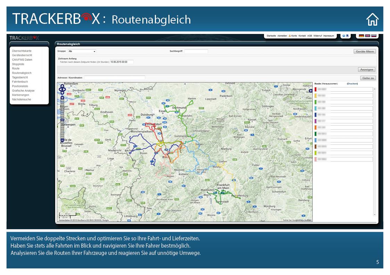The width and height of the screenshot is (390, 275).
Task: Open CAN/FMS Daten in the sidebar
Action: (22, 60)
